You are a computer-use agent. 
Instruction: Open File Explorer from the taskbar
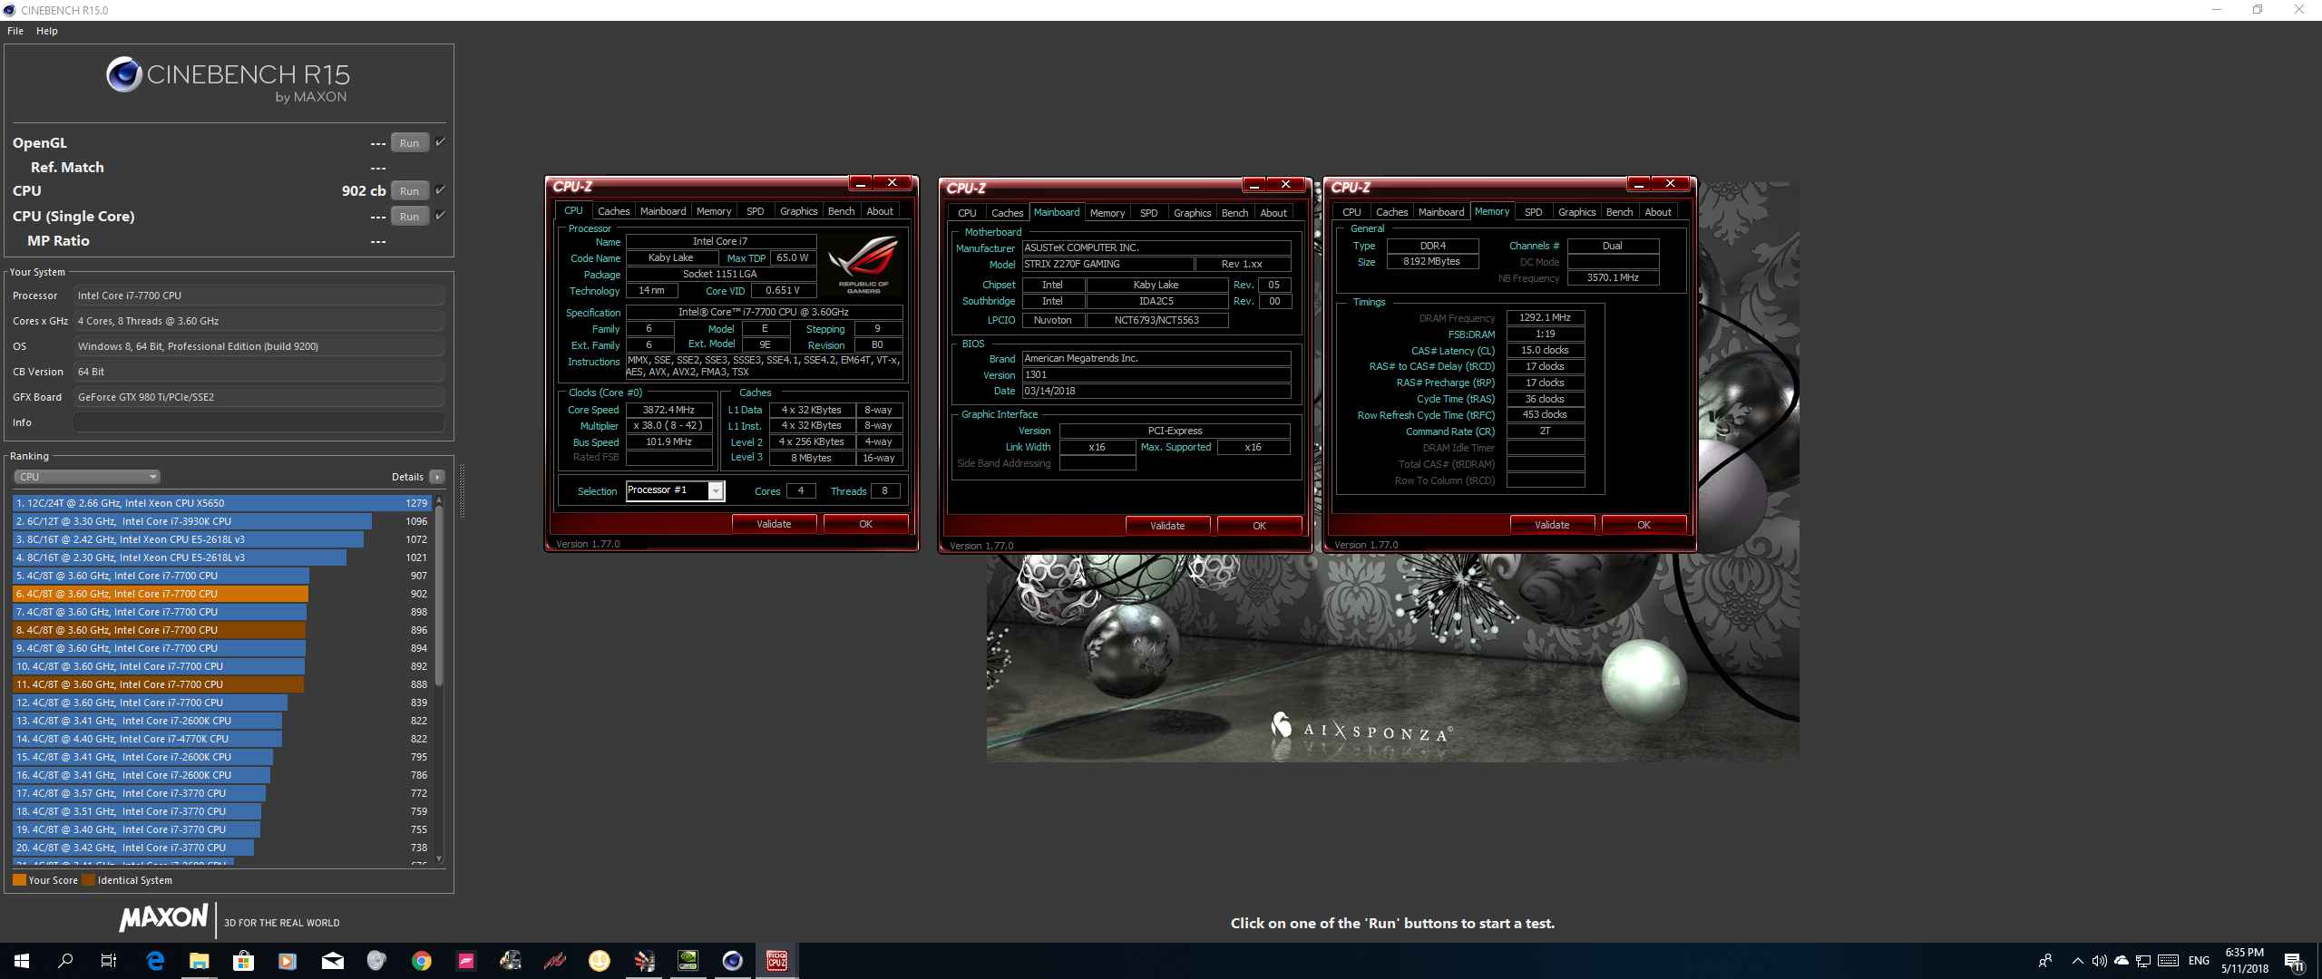(199, 961)
